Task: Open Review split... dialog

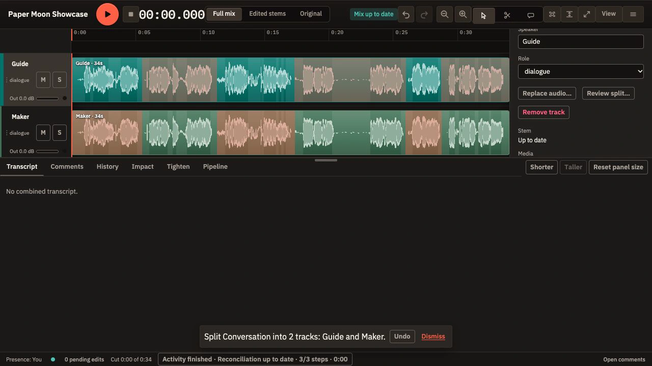Action: (x=608, y=94)
